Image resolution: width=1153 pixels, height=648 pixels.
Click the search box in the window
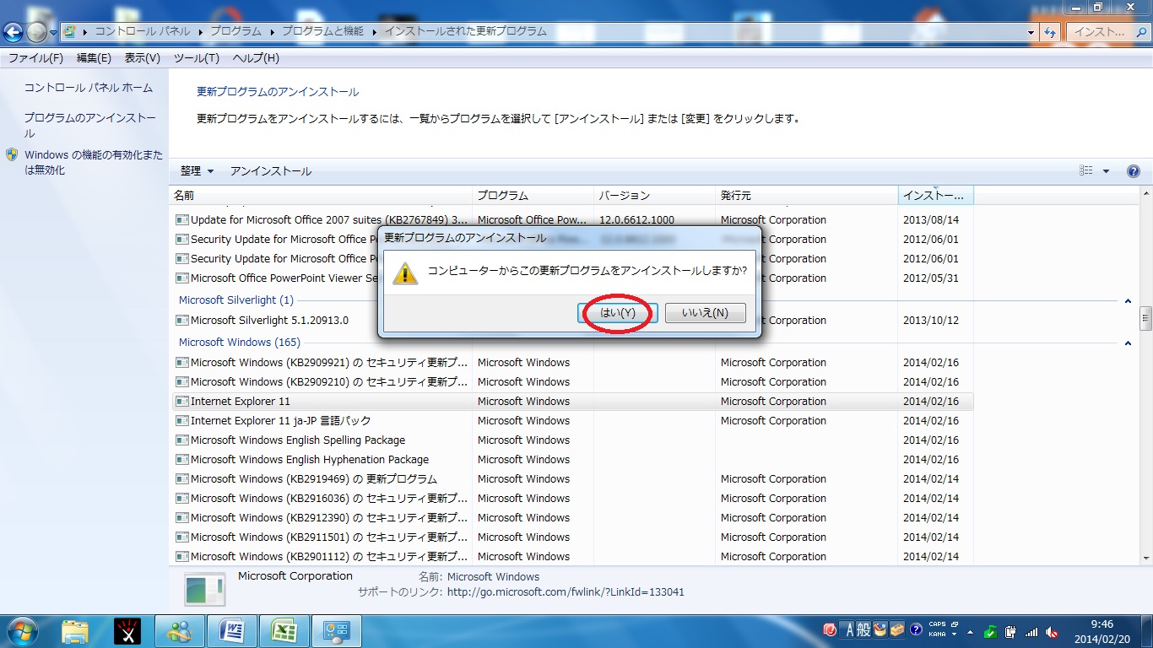(1107, 32)
